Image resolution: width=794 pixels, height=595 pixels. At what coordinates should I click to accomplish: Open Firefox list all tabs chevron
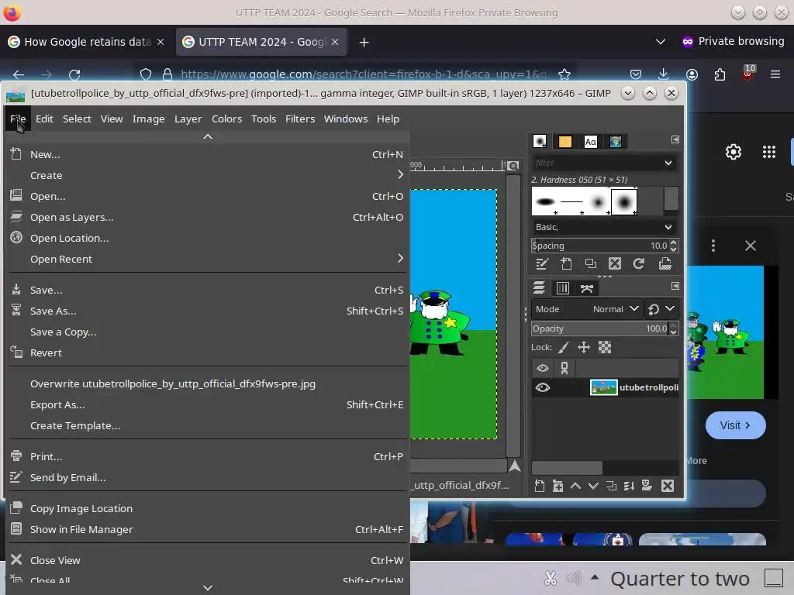[661, 42]
